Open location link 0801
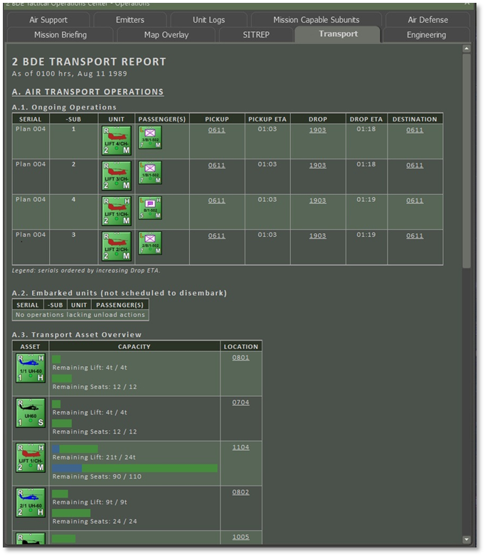This screenshot has width=485, height=556. [240, 358]
